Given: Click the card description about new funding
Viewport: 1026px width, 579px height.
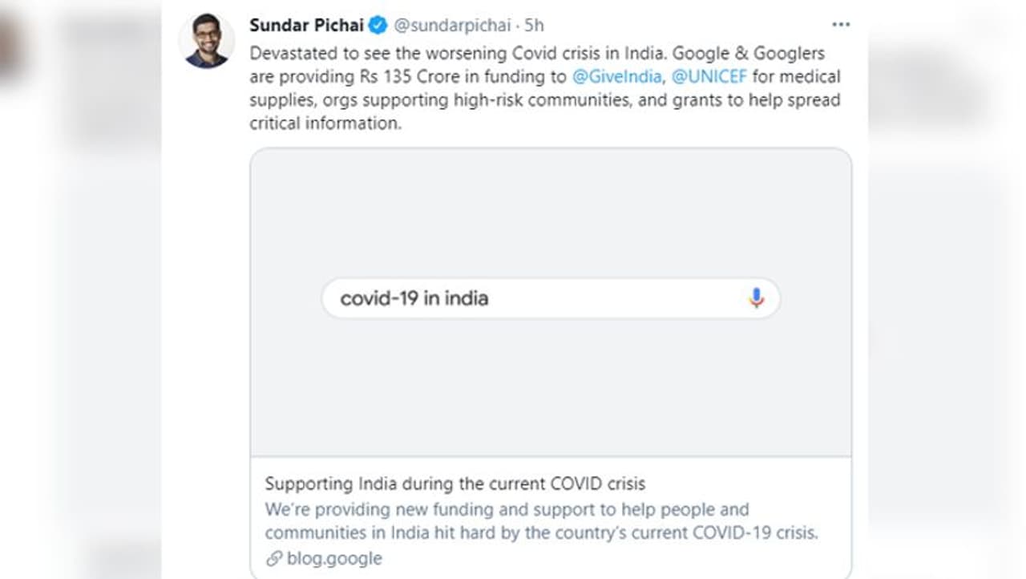Looking at the screenshot, I should point(507,509).
